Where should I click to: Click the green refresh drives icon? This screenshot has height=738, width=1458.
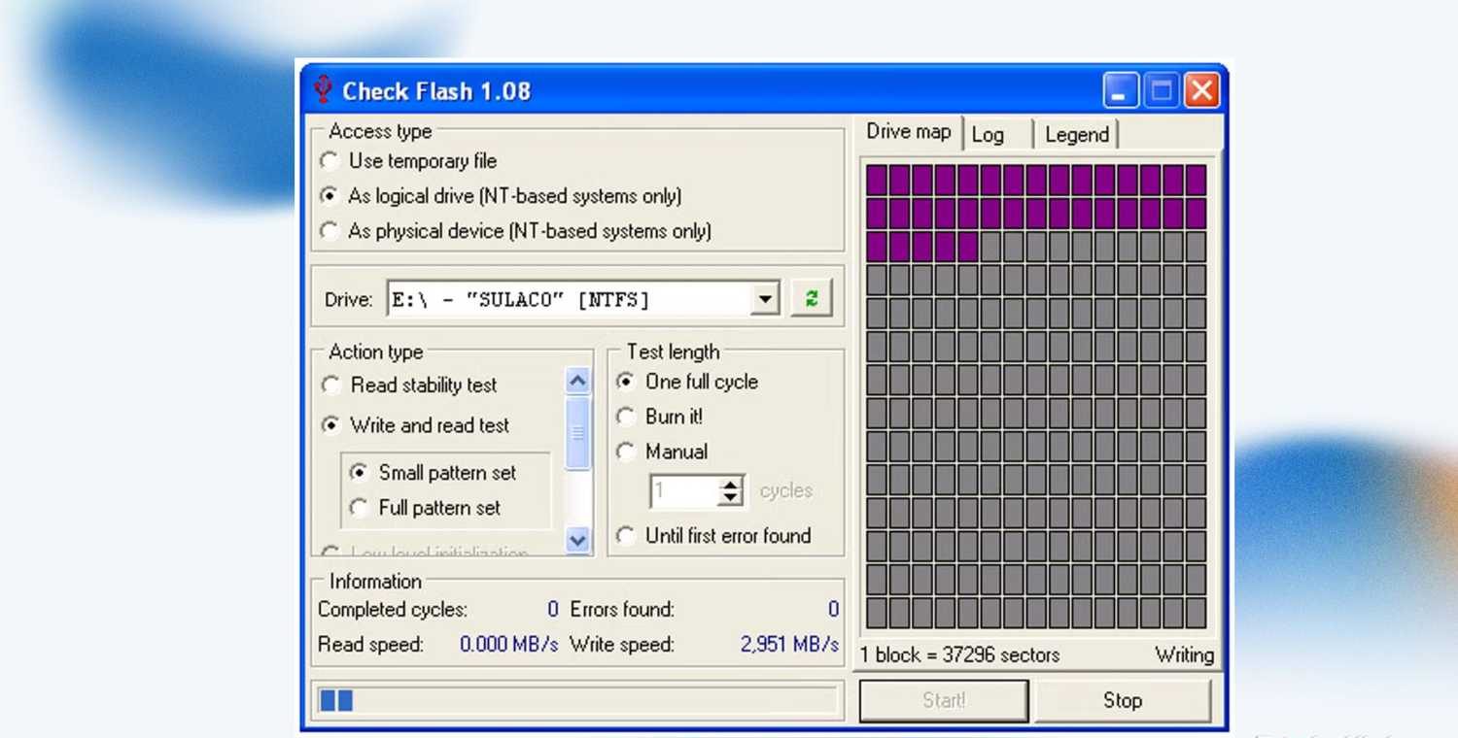[812, 299]
